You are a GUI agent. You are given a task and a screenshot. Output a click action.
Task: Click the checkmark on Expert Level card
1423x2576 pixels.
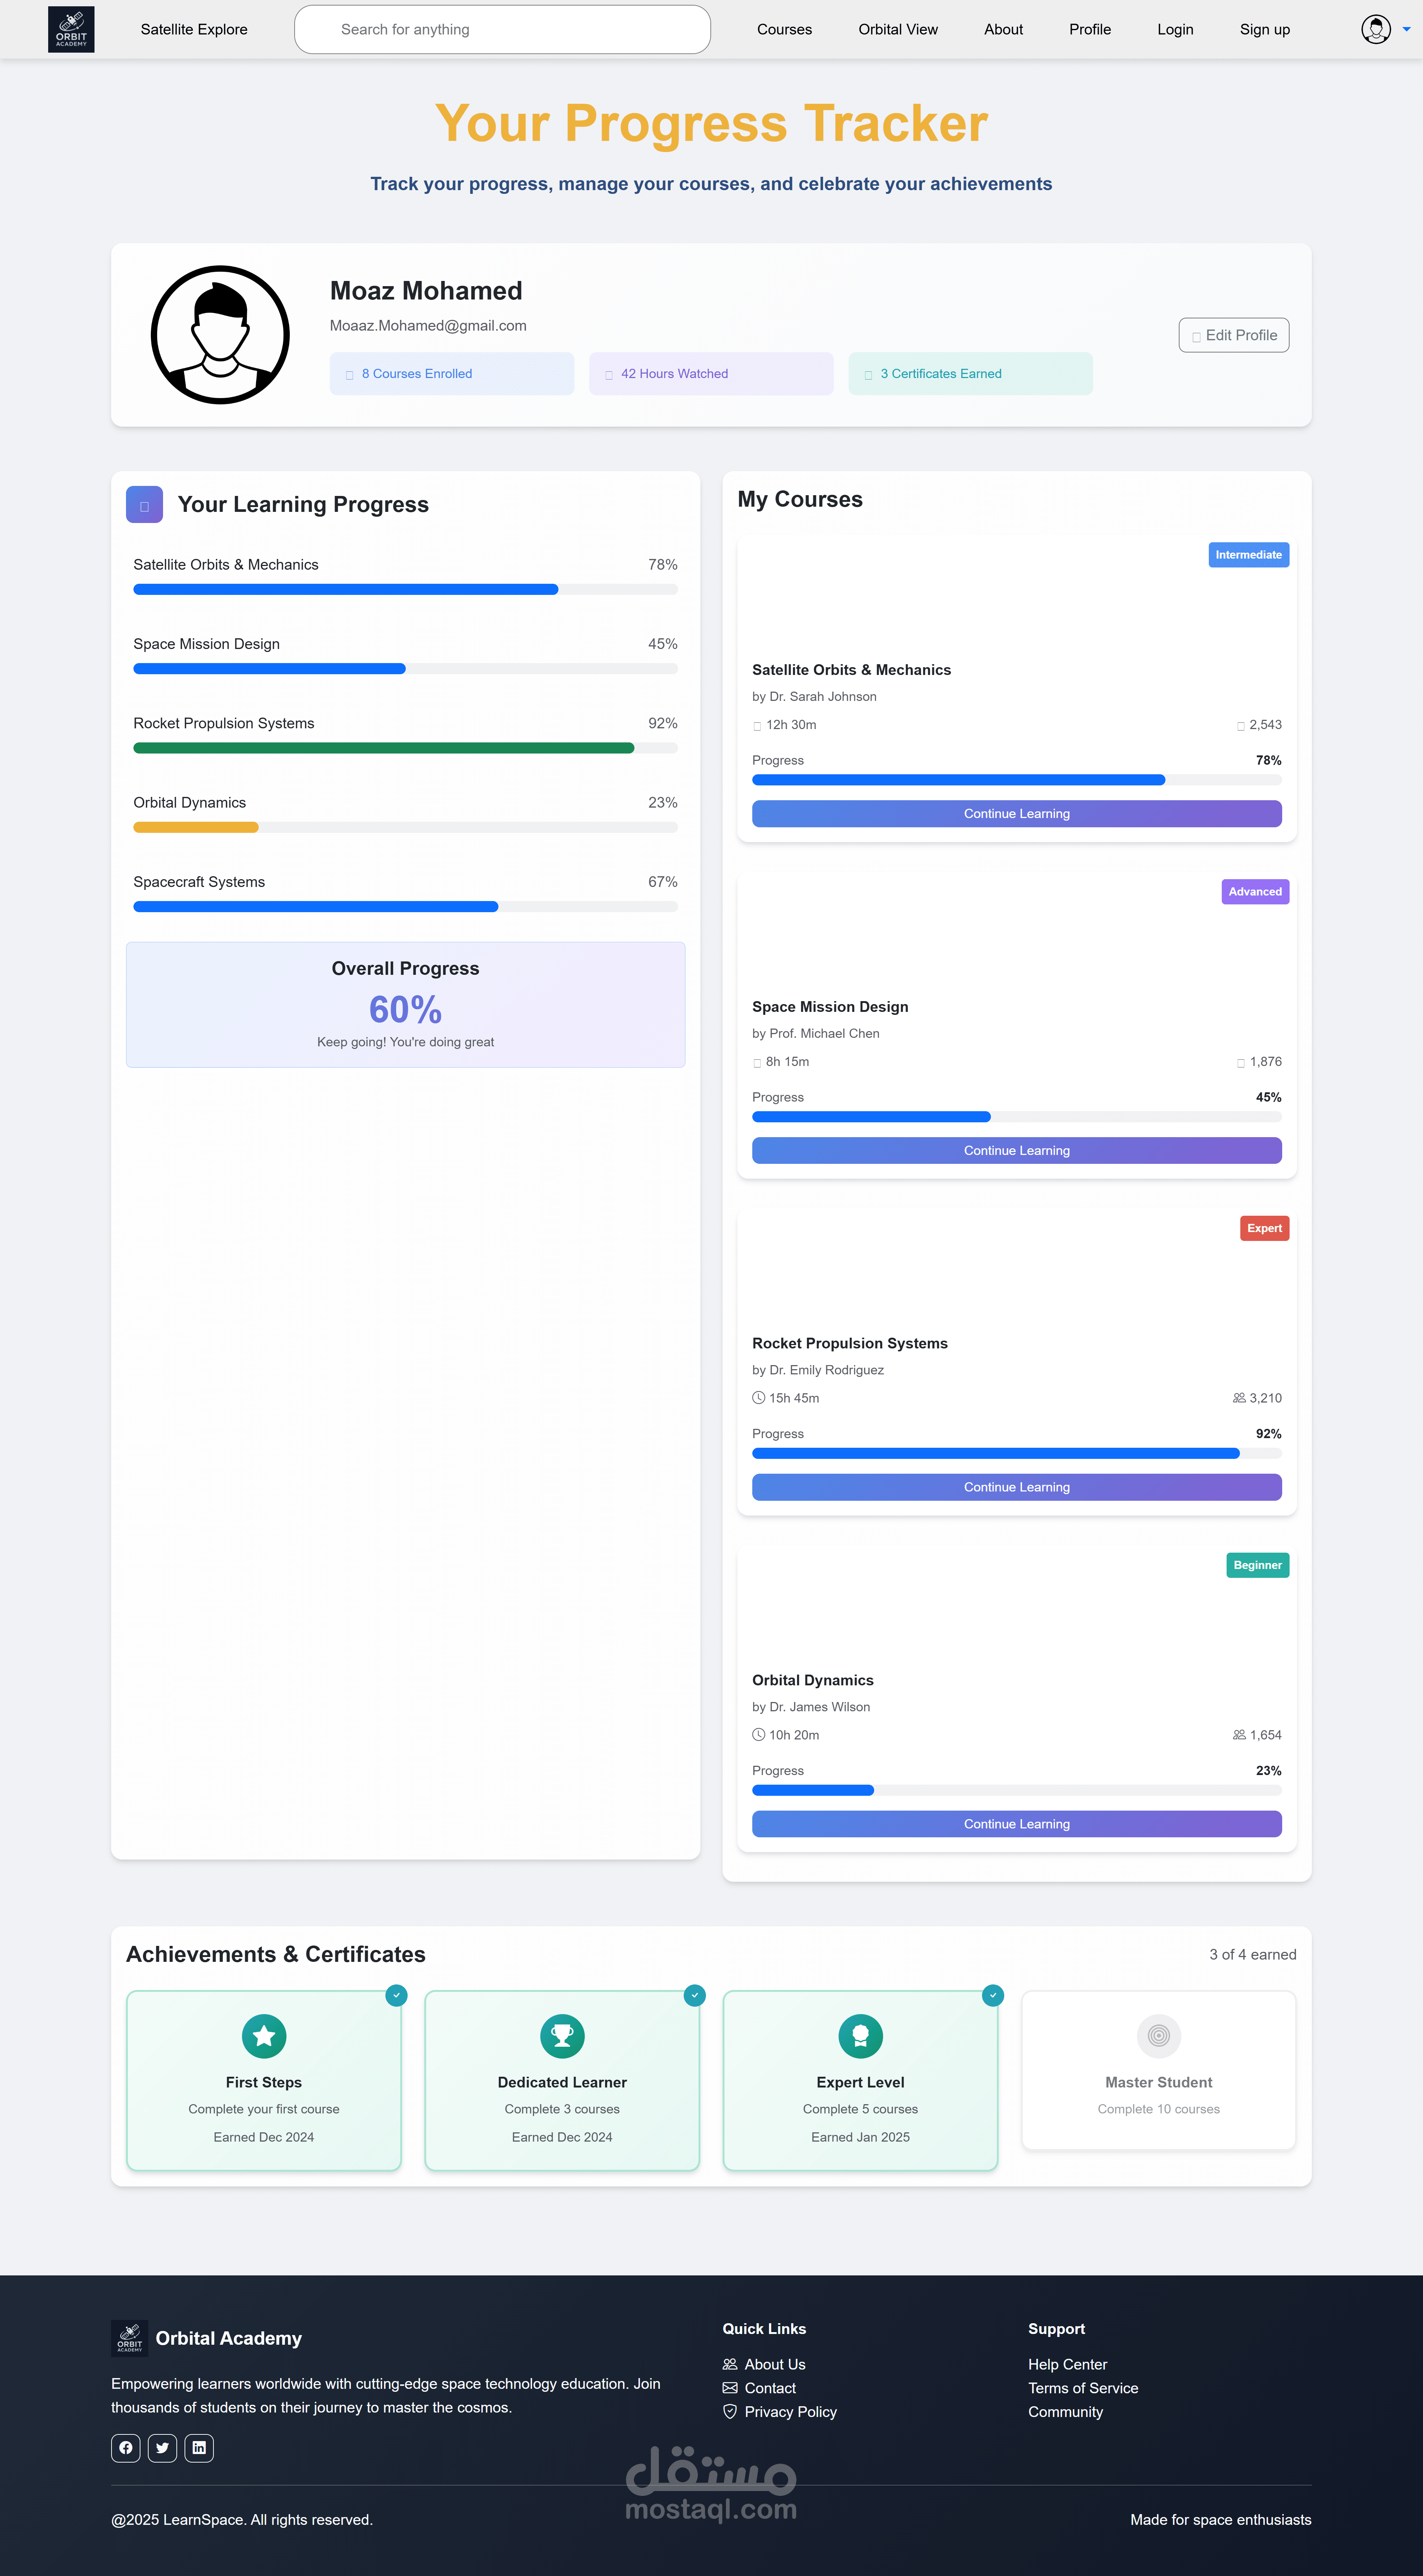[993, 1995]
